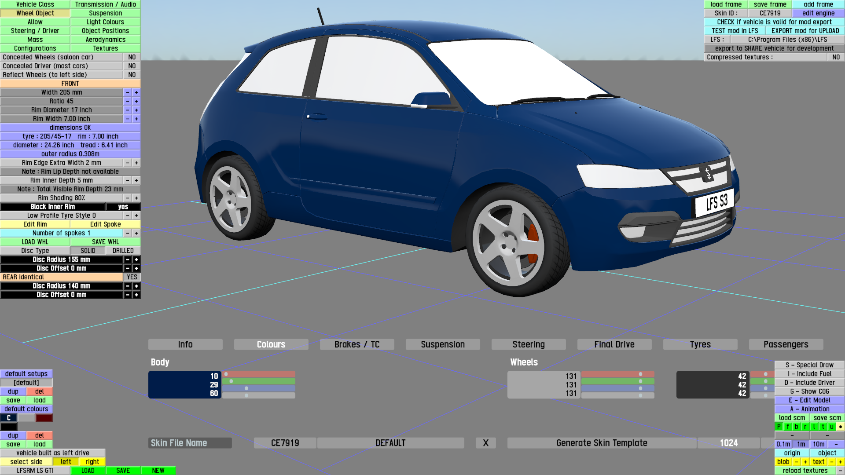The height and width of the screenshot is (475, 845).
Task: Toggle REAR identical YES setting
Action: coord(132,277)
